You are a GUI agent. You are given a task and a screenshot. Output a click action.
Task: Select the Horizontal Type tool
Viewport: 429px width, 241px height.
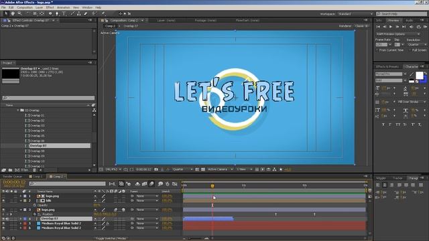[64, 13]
